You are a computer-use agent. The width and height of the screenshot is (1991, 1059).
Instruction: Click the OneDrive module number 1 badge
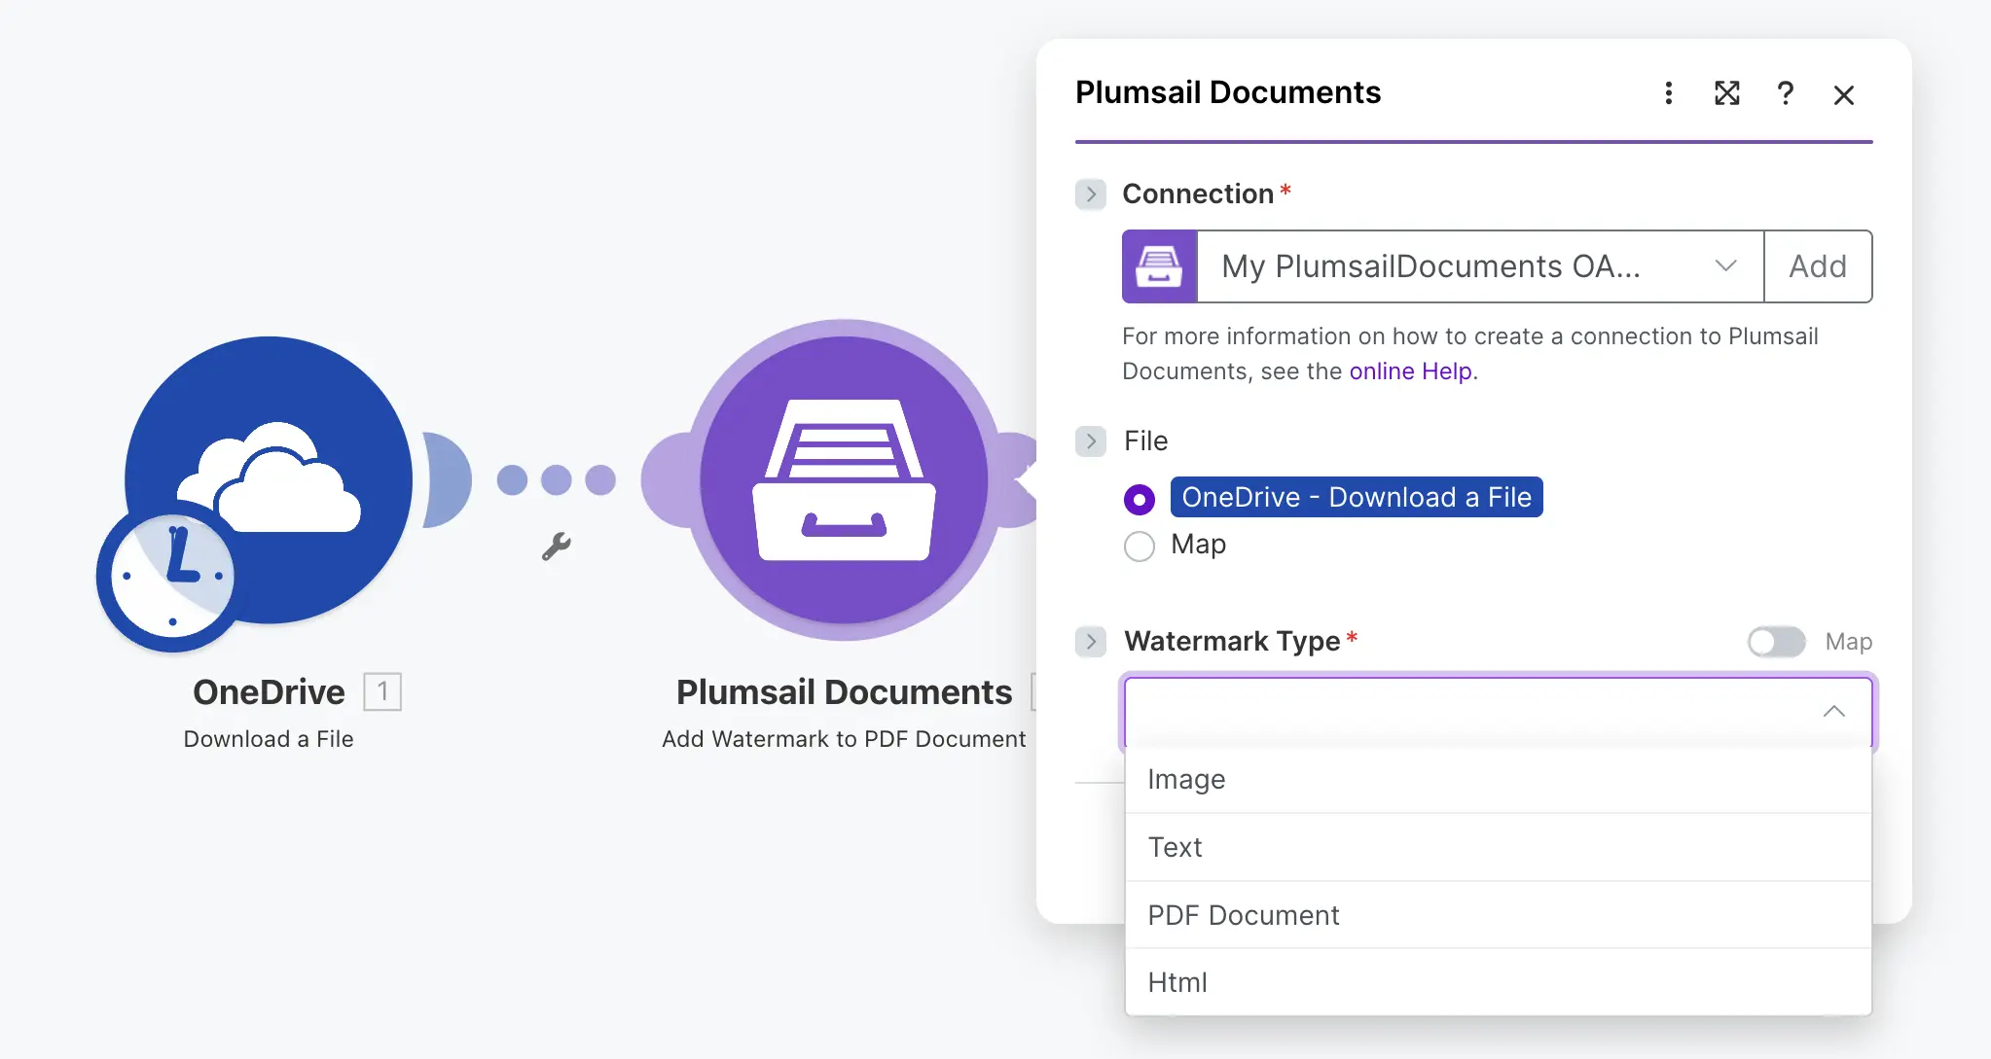pyautogui.click(x=382, y=691)
